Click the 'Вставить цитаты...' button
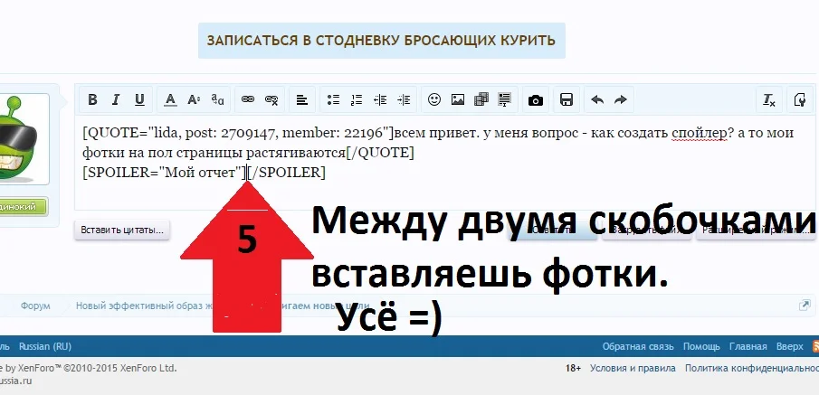 pos(121,230)
